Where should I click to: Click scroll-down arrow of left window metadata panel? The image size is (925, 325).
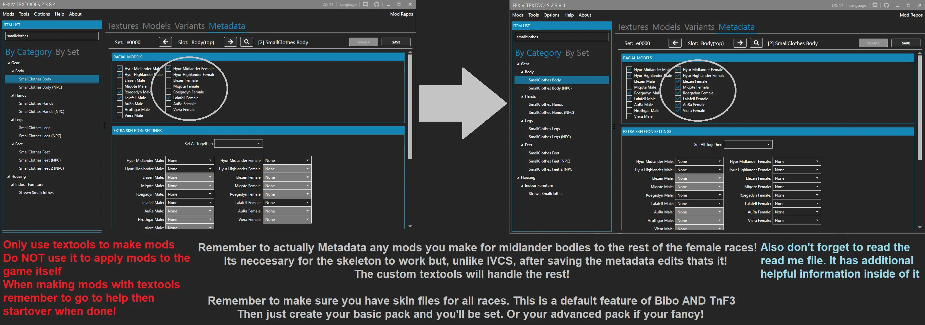410,226
